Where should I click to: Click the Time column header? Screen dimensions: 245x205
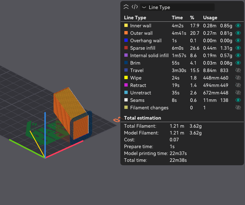point(177,18)
